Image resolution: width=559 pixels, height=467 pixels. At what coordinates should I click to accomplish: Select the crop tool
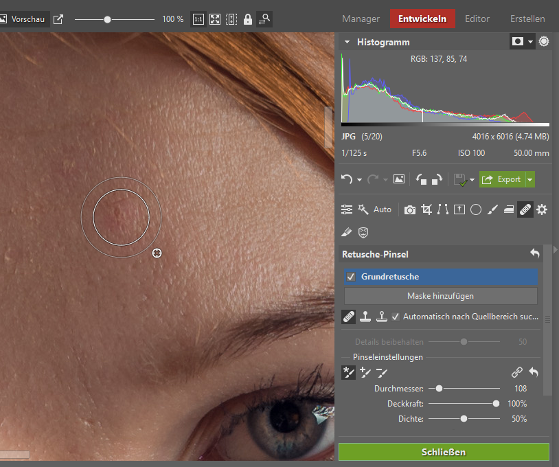(x=426, y=209)
